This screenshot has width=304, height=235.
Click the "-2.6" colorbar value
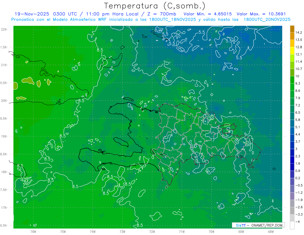[x=299, y=207]
